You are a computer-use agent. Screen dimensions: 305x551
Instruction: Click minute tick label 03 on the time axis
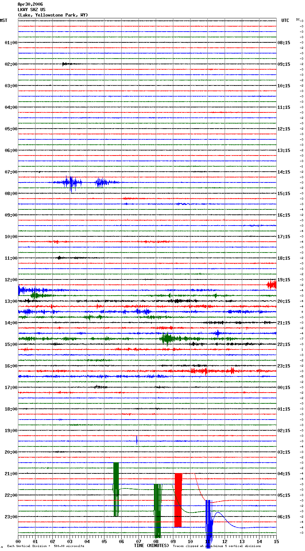(x=70, y=541)
